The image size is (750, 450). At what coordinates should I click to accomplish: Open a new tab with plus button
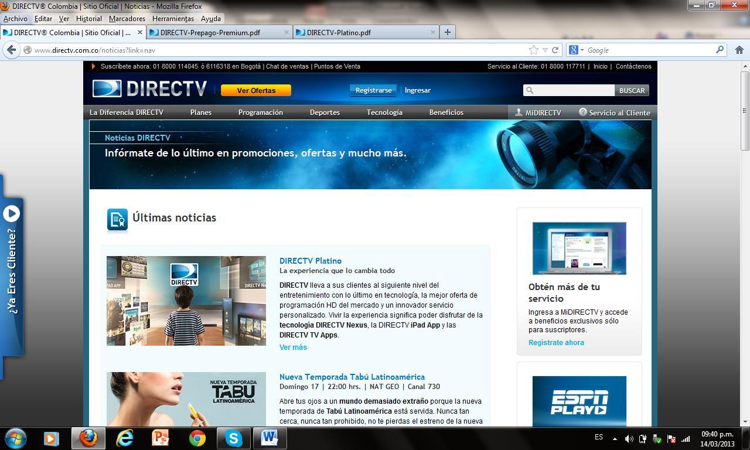pyautogui.click(x=447, y=32)
